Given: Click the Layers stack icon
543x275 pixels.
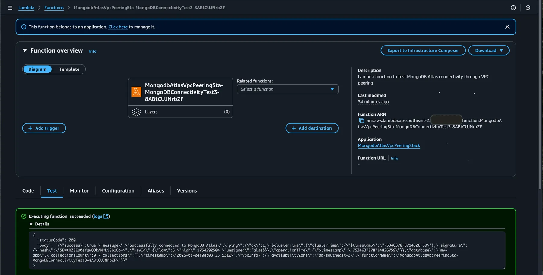Looking at the screenshot, I should tap(136, 112).
